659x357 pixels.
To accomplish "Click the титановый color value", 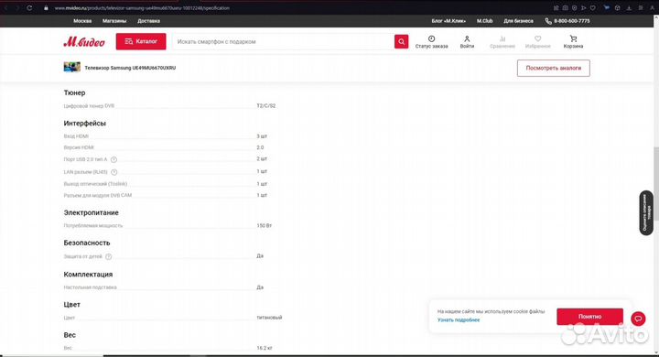I will click(x=269, y=318).
